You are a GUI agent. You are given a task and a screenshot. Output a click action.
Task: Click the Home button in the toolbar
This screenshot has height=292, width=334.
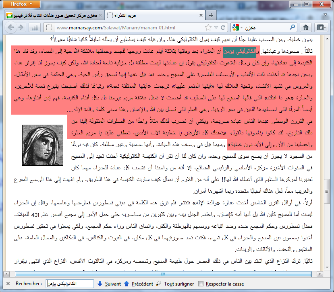(x=306, y=28)
